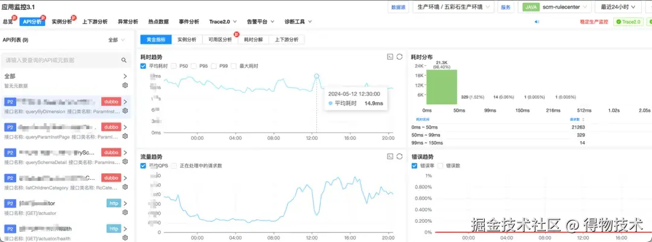This screenshot has width=652, height=242.
Task: Enable the 最大耗时 checkbox
Action: (x=234, y=66)
